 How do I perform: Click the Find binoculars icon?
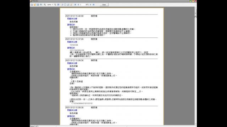pyautogui.click(x=41, y=5)
